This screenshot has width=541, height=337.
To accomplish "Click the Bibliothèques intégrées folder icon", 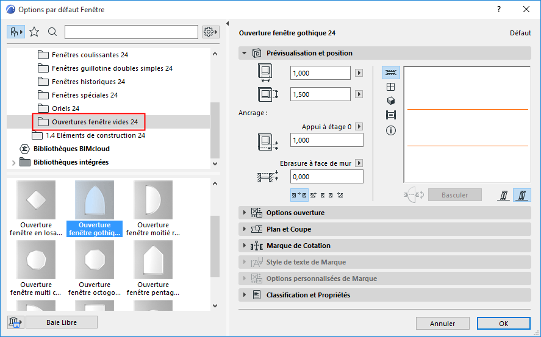I will [x=25, y=162].
